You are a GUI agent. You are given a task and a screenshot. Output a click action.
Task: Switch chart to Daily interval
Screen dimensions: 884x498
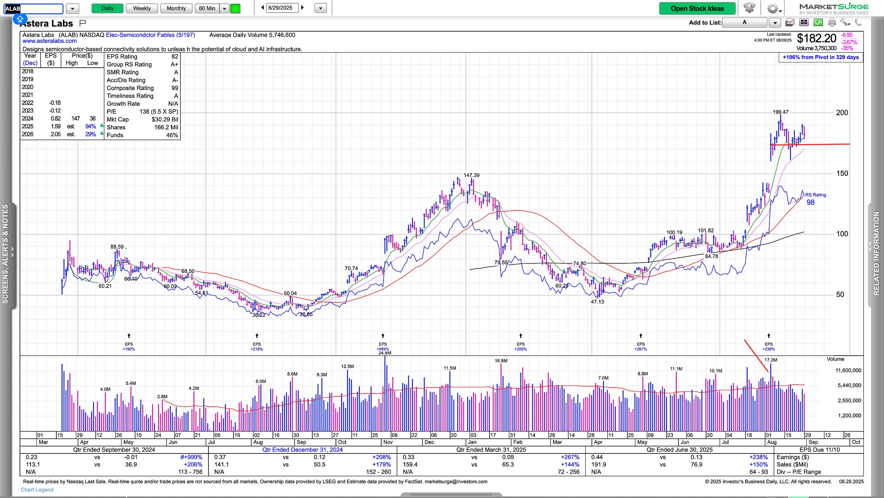[x=107, y=8]
